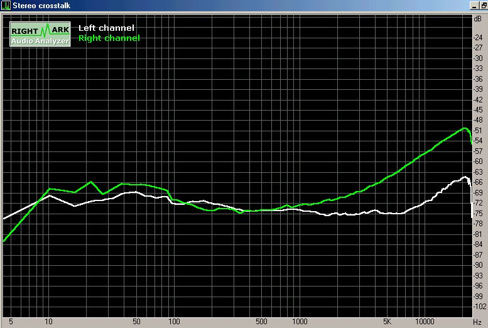Minimize the Stereo crosstalk window
This screenshot has height=328, width=488.
475,6
